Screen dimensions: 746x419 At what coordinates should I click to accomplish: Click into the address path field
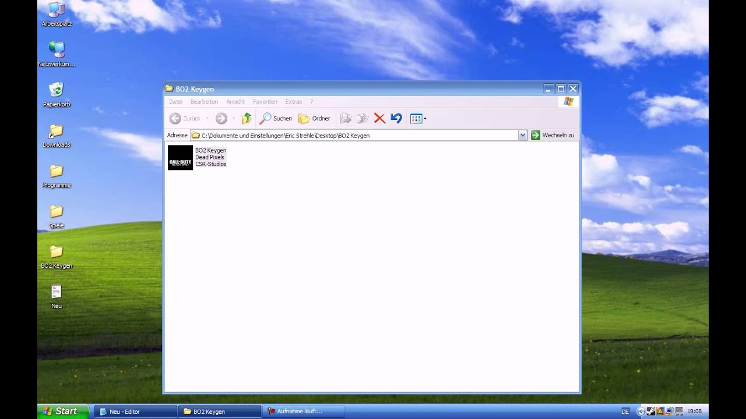coord(354,135)
